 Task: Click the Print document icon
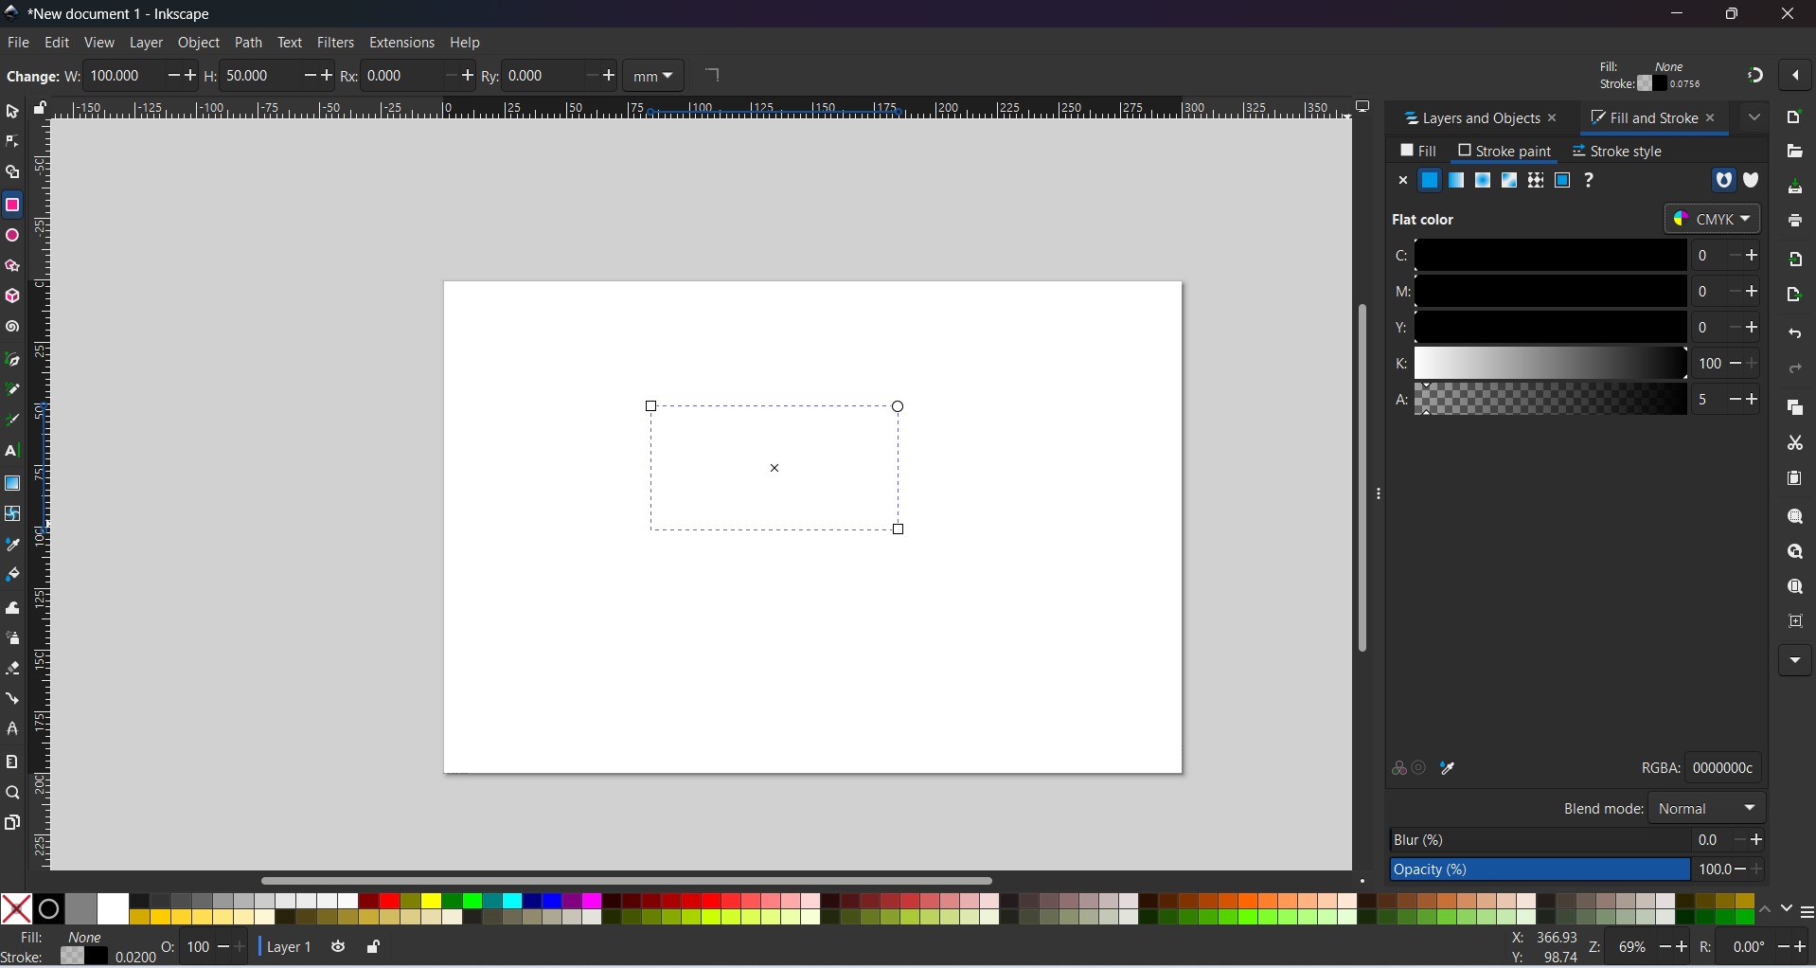pyautogui.click(x=1796, y=221)
